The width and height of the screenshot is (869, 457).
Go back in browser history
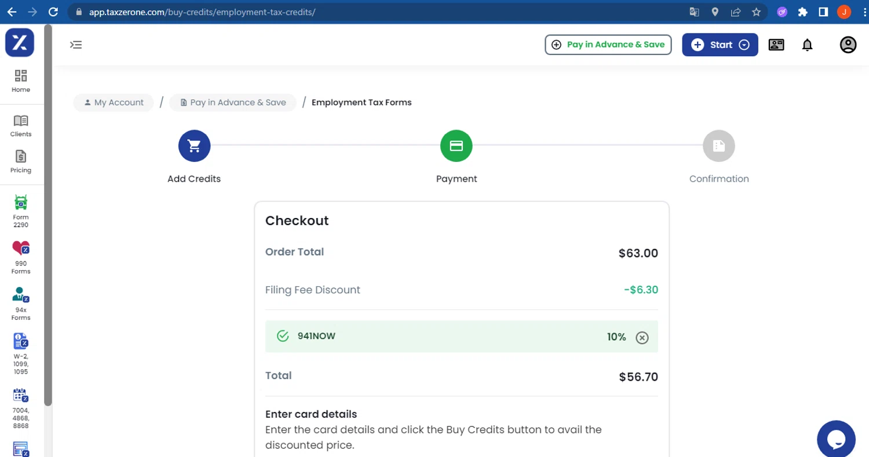coord(12,12)
